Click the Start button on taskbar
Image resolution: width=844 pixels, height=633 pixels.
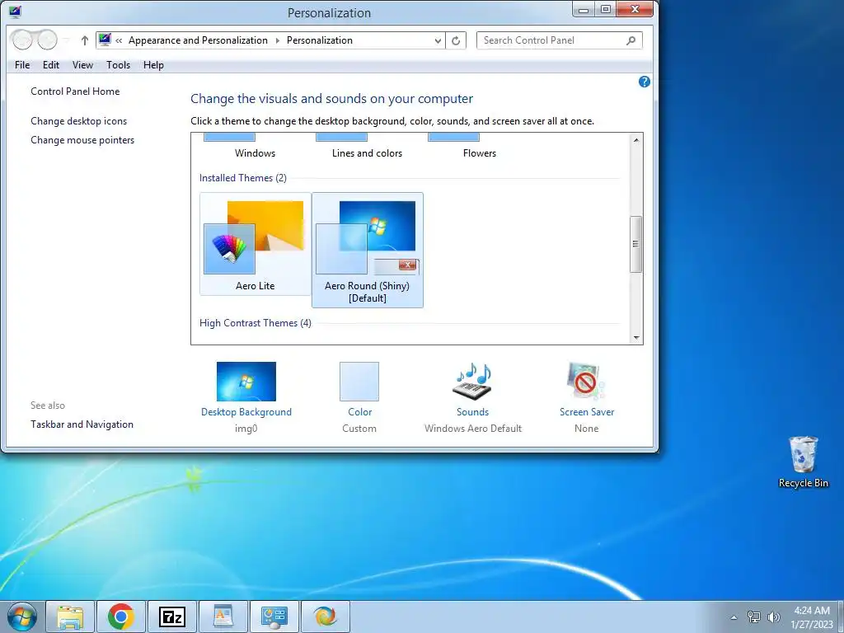point(22,617)
